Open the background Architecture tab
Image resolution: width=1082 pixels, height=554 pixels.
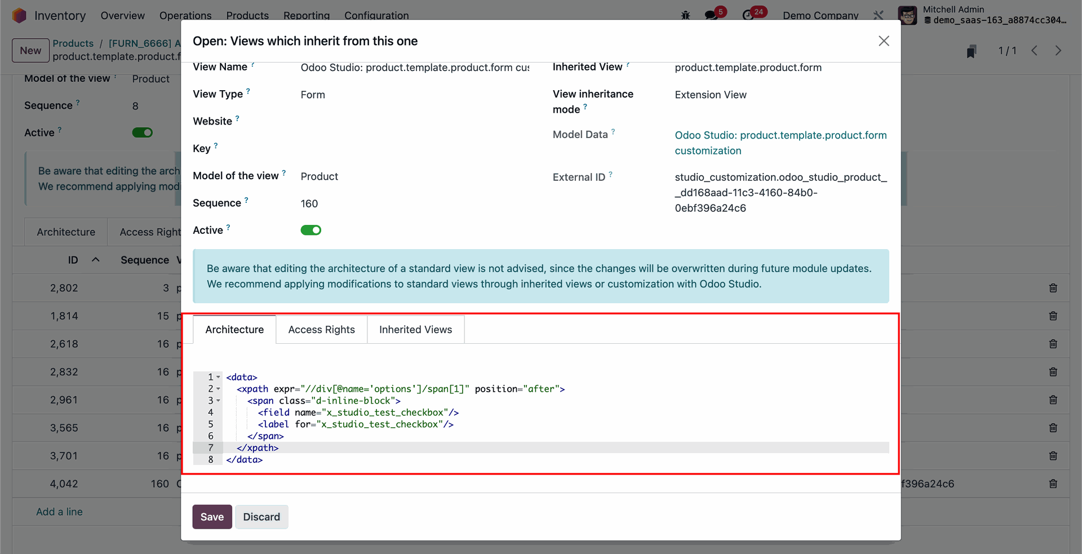(66, 232)
